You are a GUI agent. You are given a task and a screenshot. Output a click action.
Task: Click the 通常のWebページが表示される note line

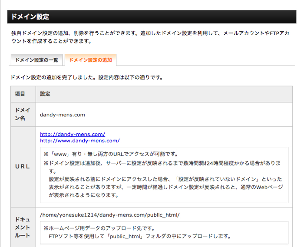pyautogui.click(x=165, y=187)
